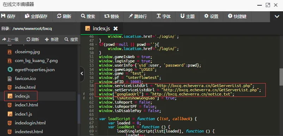Create new item with 新建 button
The image size is (283, 136).
(x=52, y=39)
